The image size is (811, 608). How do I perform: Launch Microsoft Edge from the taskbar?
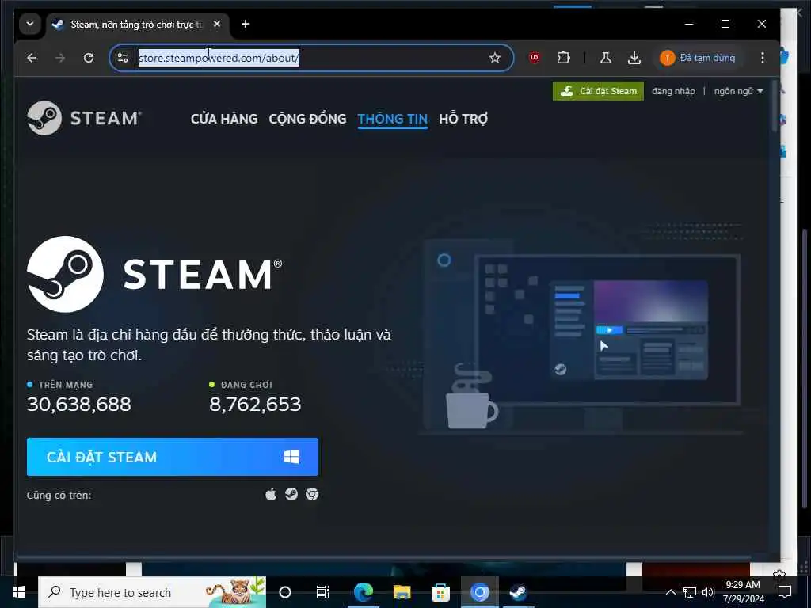tap(364, 592)
